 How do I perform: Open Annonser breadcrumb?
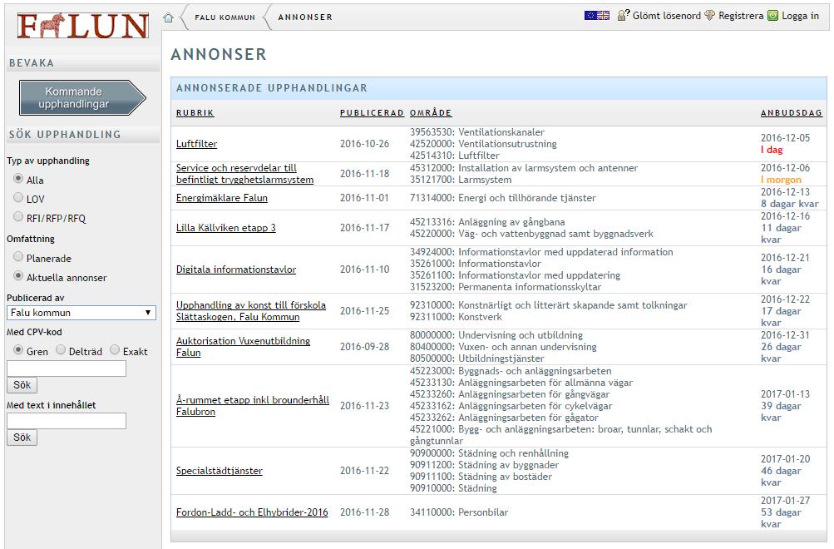305,17
